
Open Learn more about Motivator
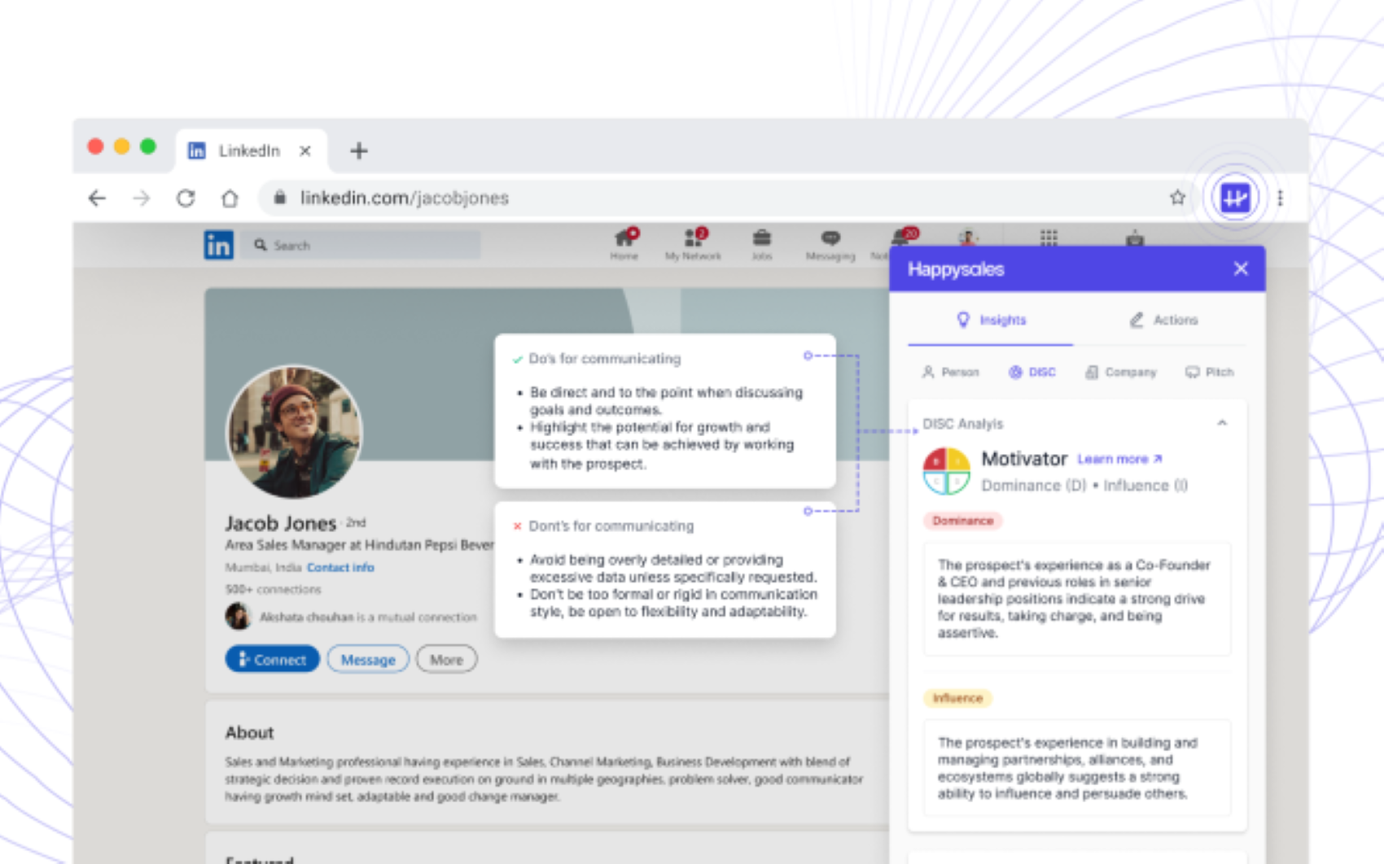click(x=1120, y=459)
